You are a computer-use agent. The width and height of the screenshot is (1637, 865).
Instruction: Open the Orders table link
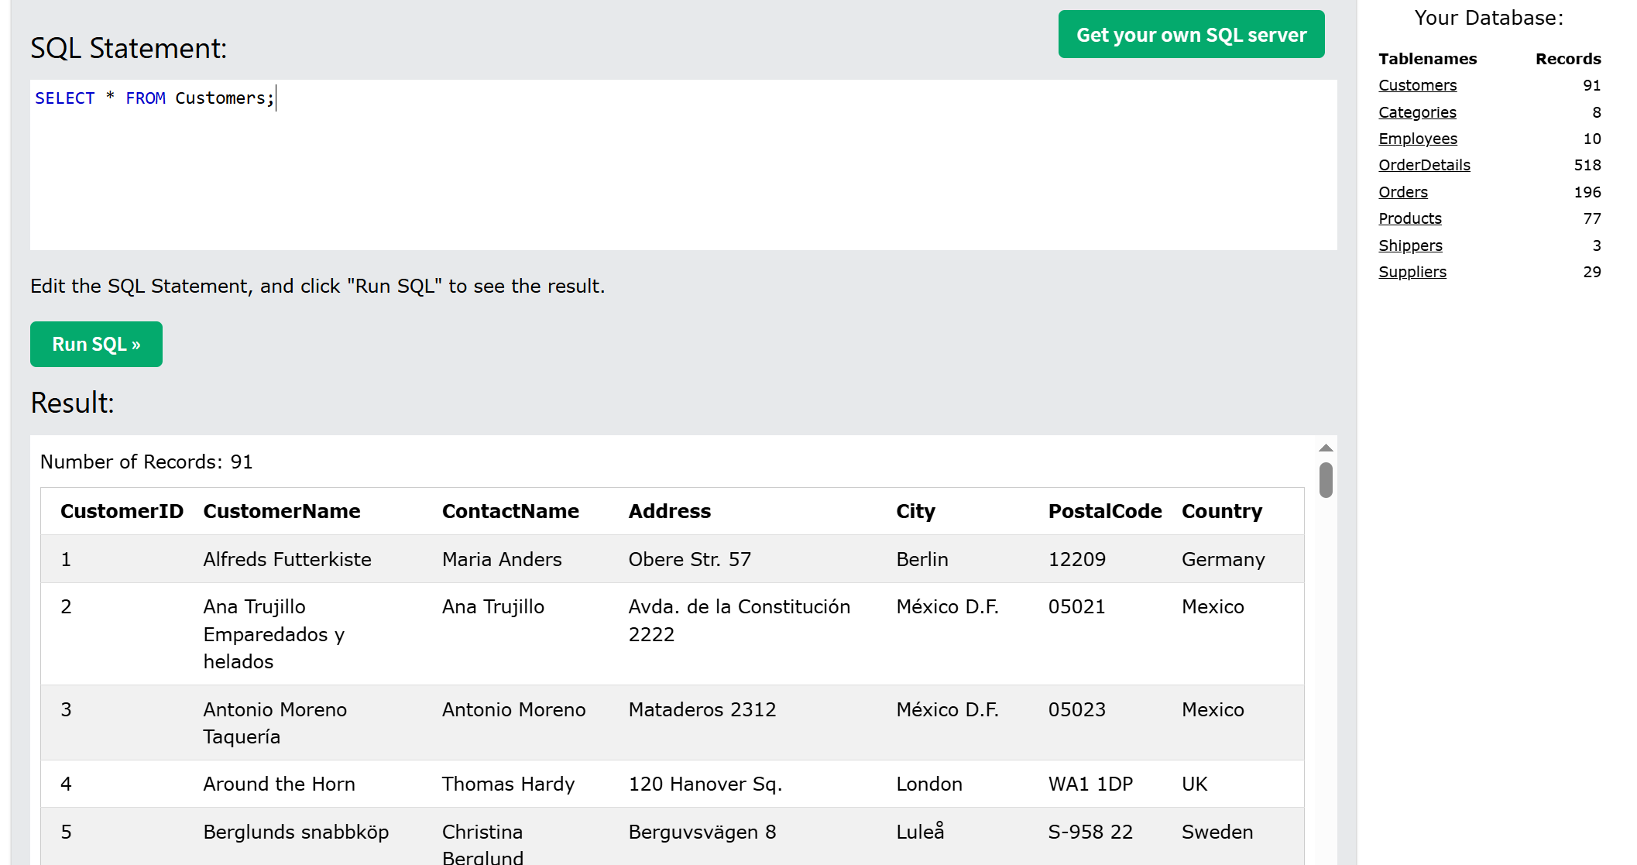click(x=1402, y=192)
